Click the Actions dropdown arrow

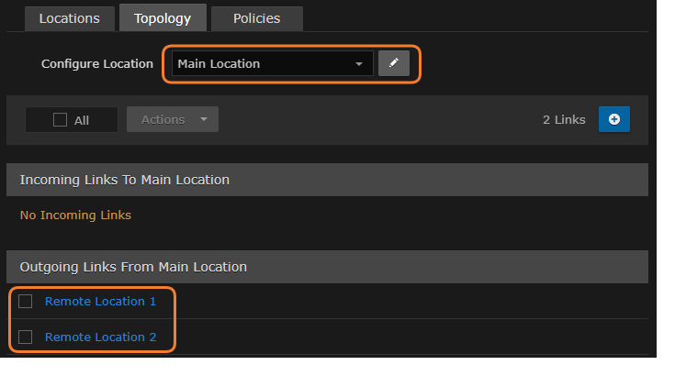[x=203, y=120]
